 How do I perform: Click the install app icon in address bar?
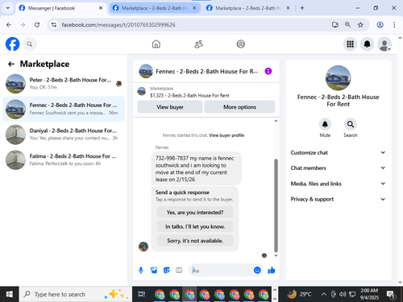pos(335,25)
